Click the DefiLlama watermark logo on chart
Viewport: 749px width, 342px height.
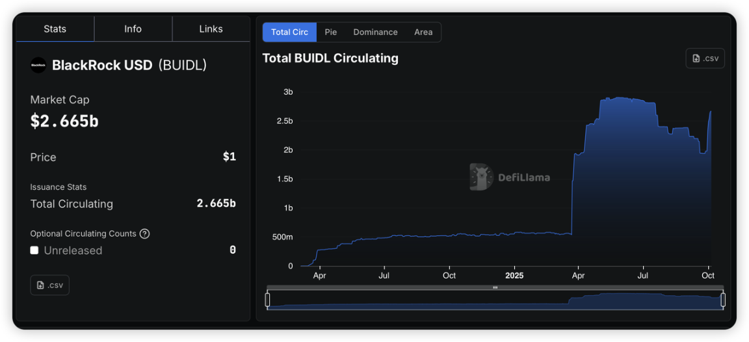(x=481, y=177)
